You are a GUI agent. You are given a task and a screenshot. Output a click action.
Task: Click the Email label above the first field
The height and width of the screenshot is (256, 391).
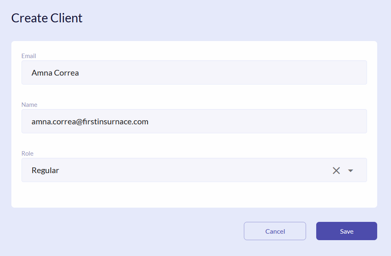28,56
